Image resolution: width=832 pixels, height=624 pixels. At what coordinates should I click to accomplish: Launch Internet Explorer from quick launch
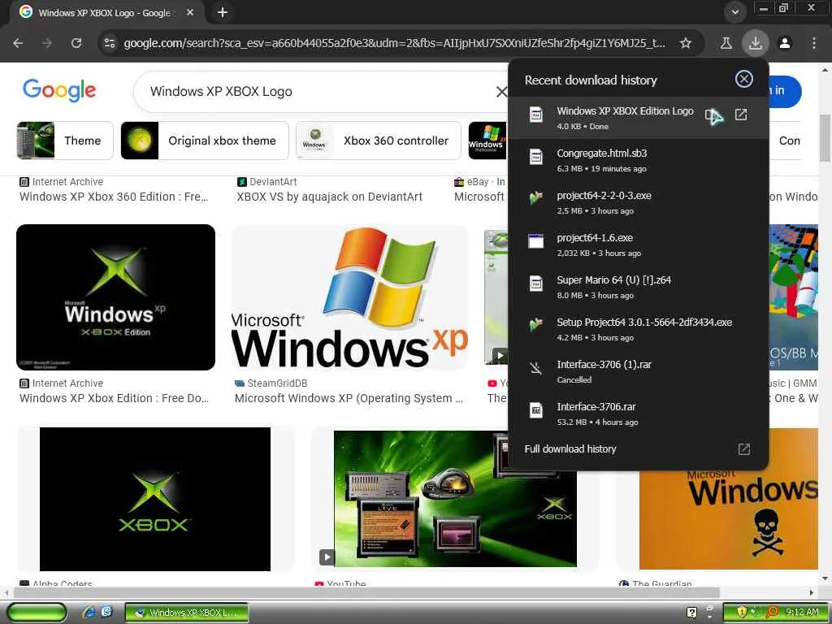89,613
